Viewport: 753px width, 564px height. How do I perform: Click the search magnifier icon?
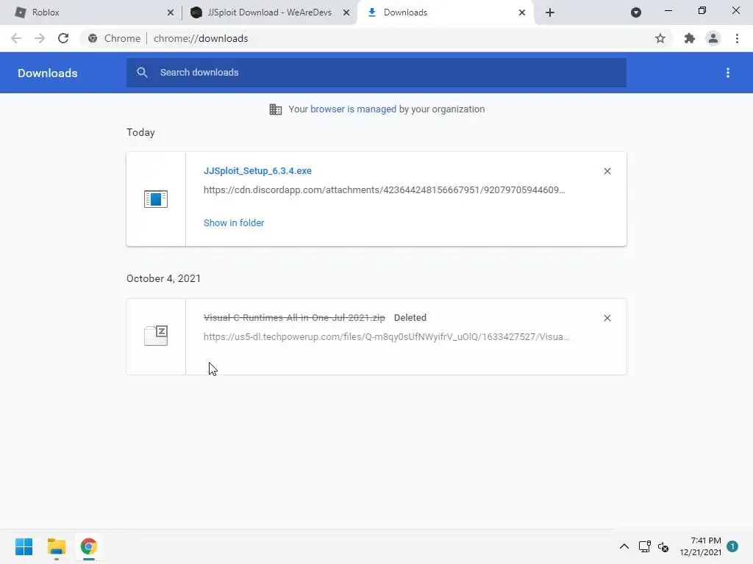142,73
